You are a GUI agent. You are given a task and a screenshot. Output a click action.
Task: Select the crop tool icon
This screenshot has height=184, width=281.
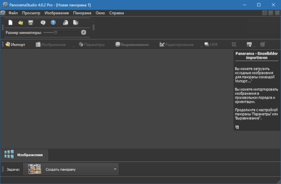234,44
